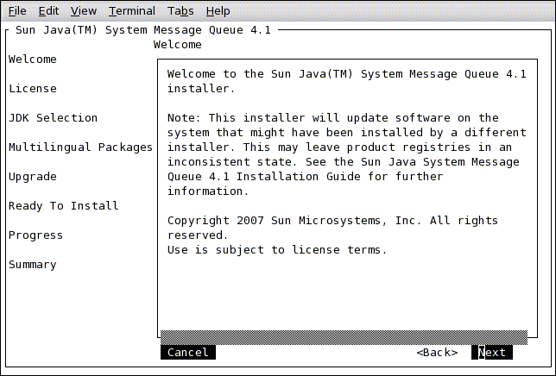
Task: Click the Next button
Action: (492, 352)
